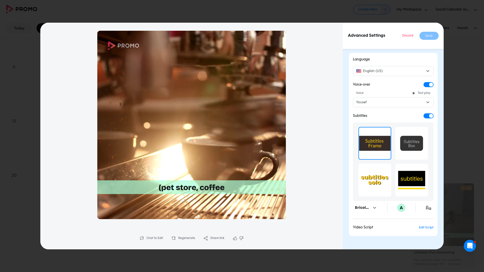Play the voice-over Test play preview

[x=421, y=93]
